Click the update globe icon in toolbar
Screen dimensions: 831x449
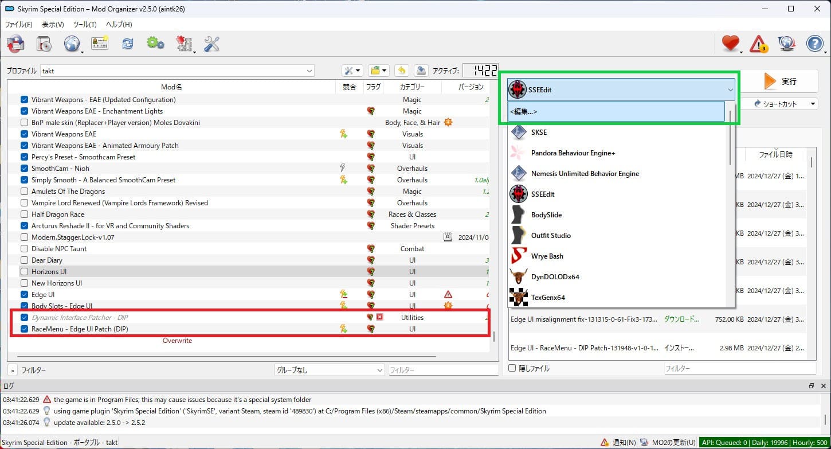pos(786,44)
